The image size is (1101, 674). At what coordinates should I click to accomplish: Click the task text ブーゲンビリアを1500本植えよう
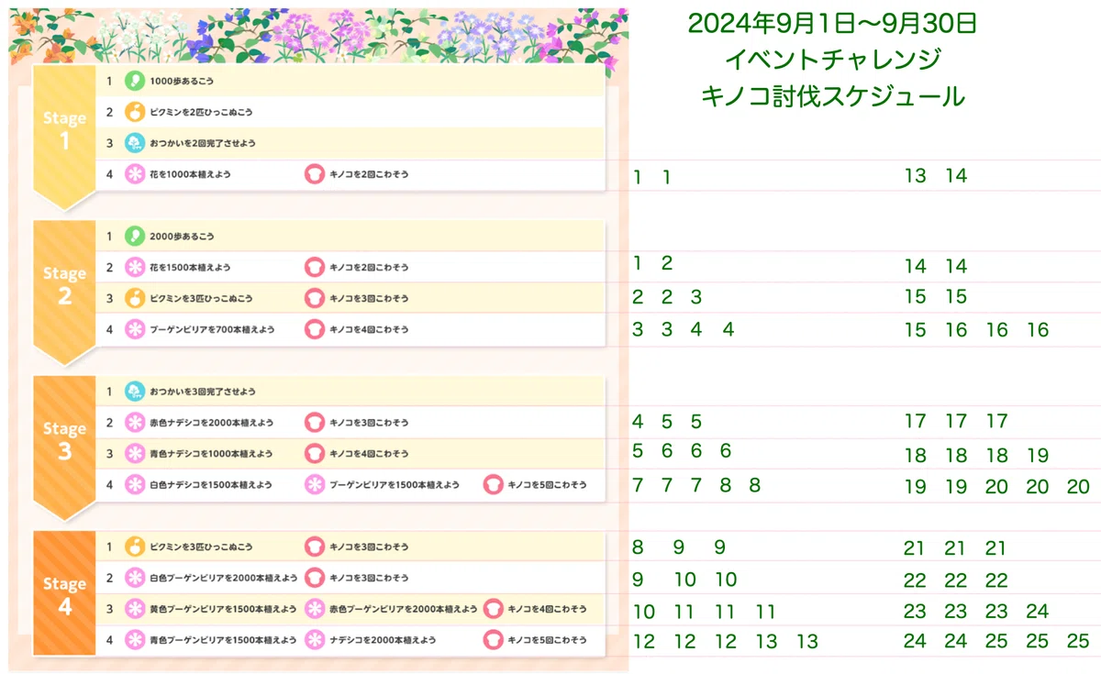tap(395, 484)
